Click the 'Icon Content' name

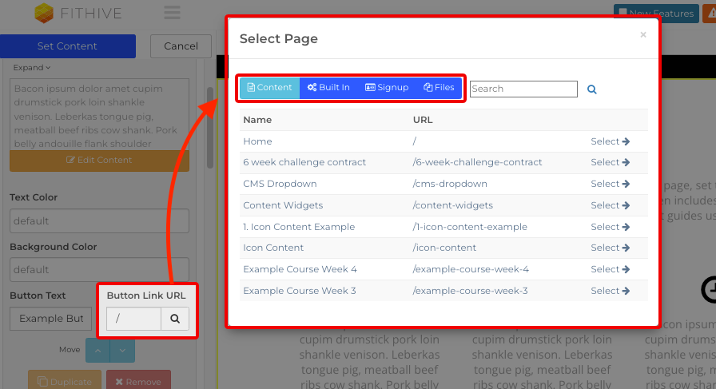273,248
